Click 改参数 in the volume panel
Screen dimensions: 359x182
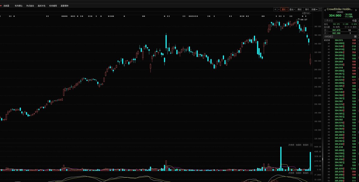click(291, 145)
